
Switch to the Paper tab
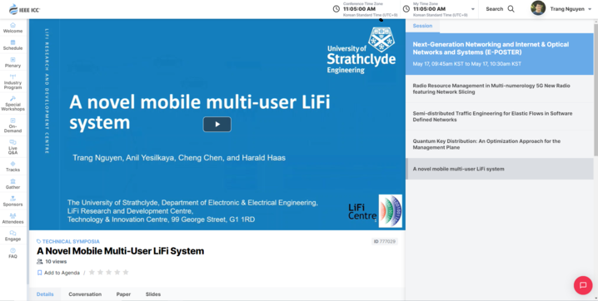(x=123, y=294)
